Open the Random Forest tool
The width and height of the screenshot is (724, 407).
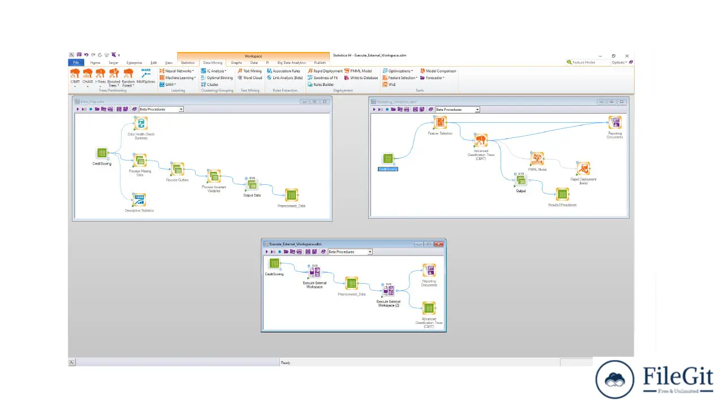128,77
